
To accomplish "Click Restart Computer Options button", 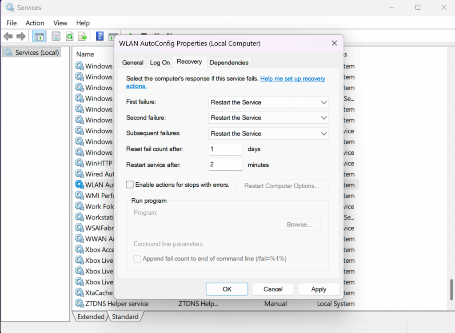I will [x=282, y=186].
